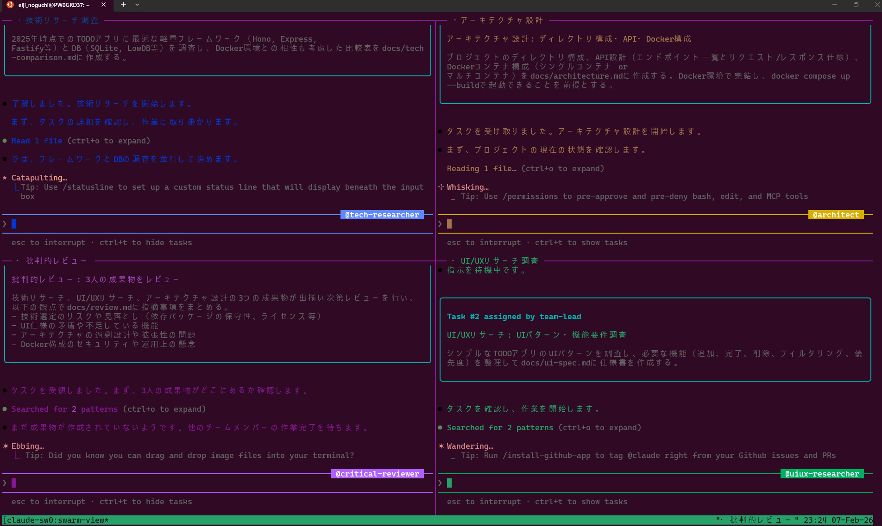Focus the architect prompt input

pyautogui.click(x=655, y=224)
